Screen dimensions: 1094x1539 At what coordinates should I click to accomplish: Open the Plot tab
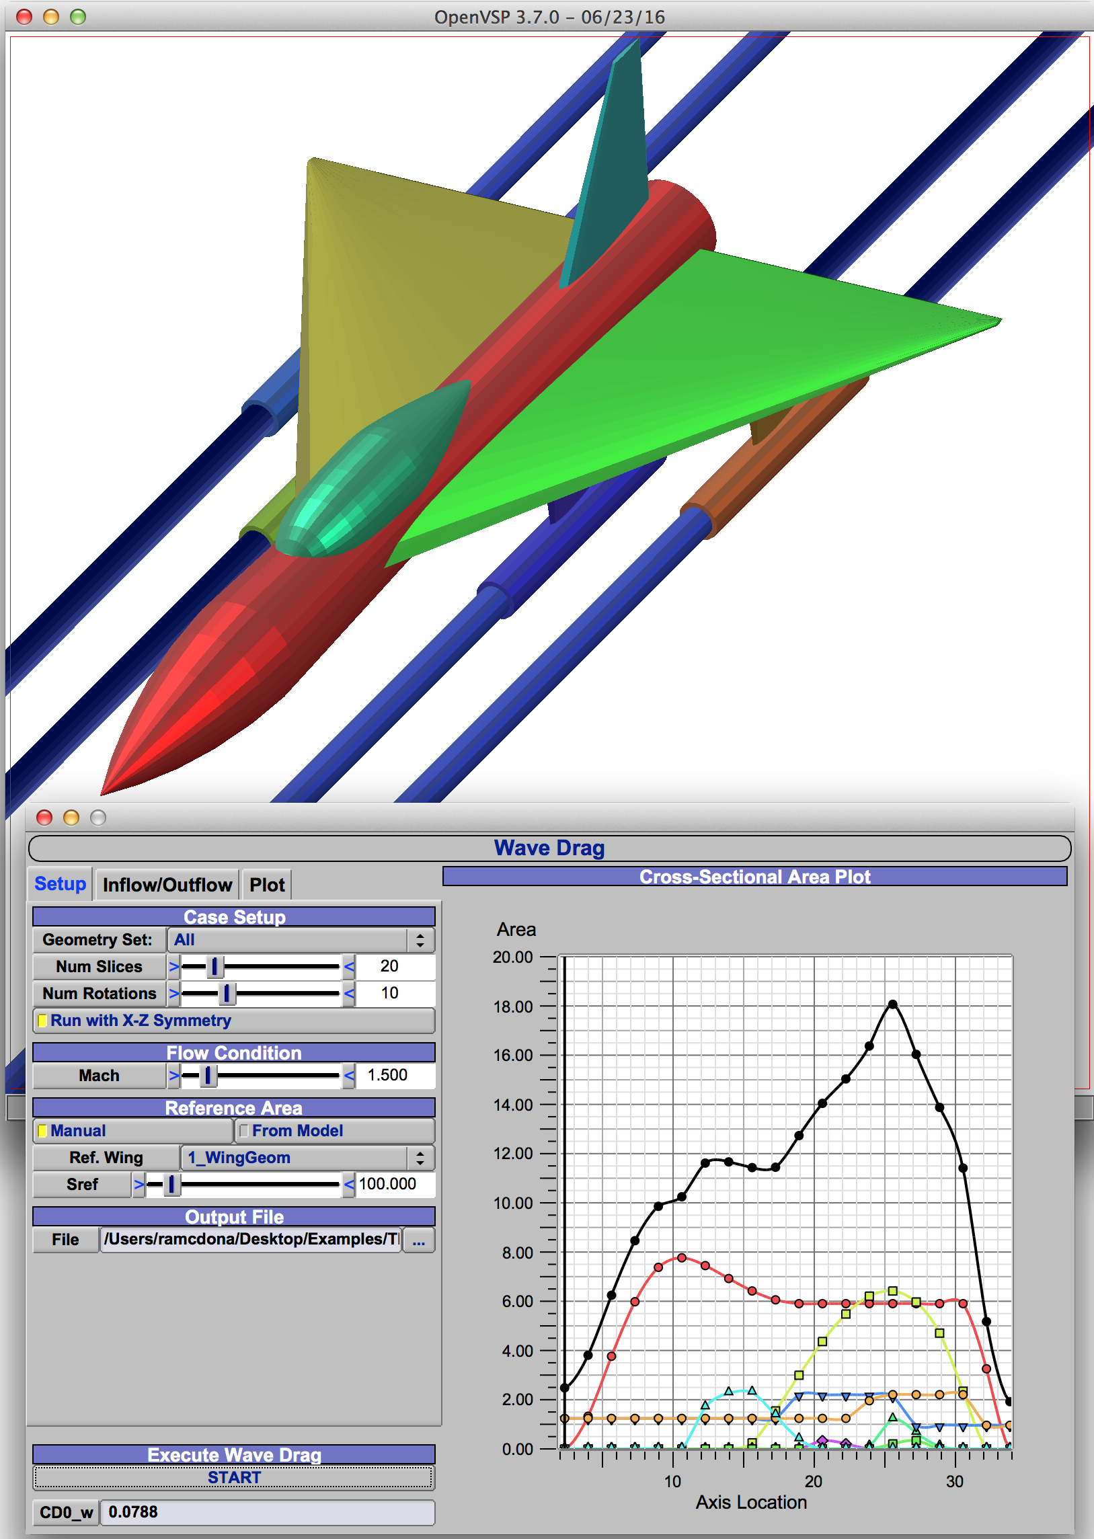pos(267,884)
